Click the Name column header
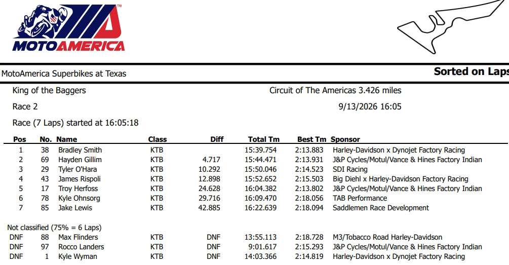Viewport: 509px width, 265px height. coord(66,139)
